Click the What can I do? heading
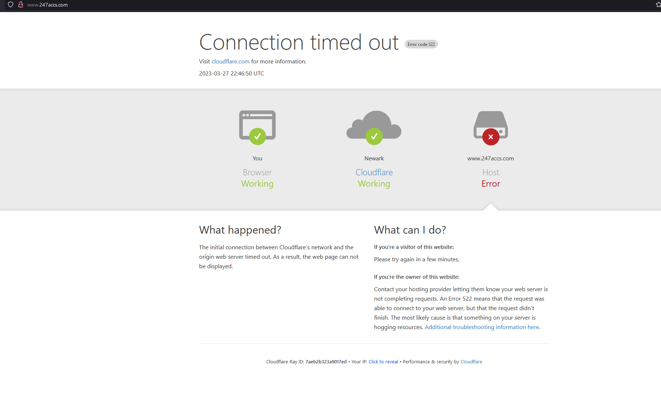This screenshot has height=414, width=661. (410, 230)
